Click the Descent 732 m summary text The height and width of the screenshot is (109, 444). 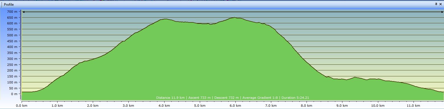point(227,98)
